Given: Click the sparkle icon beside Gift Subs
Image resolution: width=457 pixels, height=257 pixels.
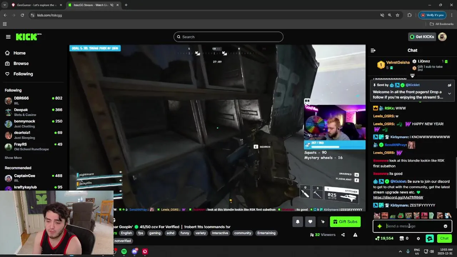Looking at the screenshot, I should pos(323,222).
